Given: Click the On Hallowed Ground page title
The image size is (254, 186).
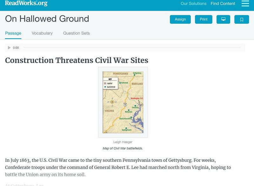Looking at the screenshot, I should [47, 19].
